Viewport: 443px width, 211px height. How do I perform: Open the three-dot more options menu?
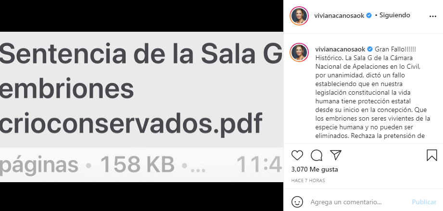433,17
